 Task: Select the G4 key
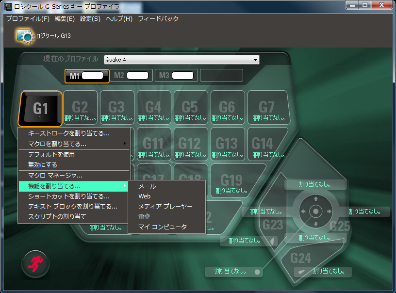click(153, 108)
